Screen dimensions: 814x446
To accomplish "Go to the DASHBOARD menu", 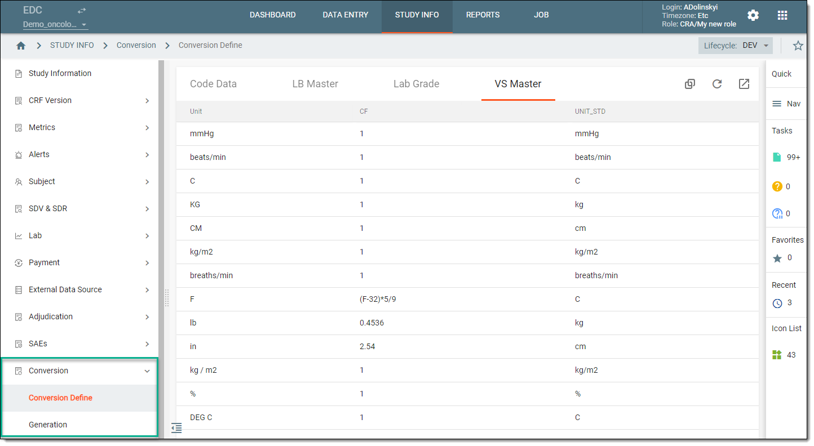I will tap(273, 15).
